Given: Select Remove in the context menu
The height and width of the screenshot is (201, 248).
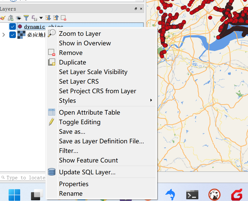Looking at the screenshot, I should click(x=101, y=53).
